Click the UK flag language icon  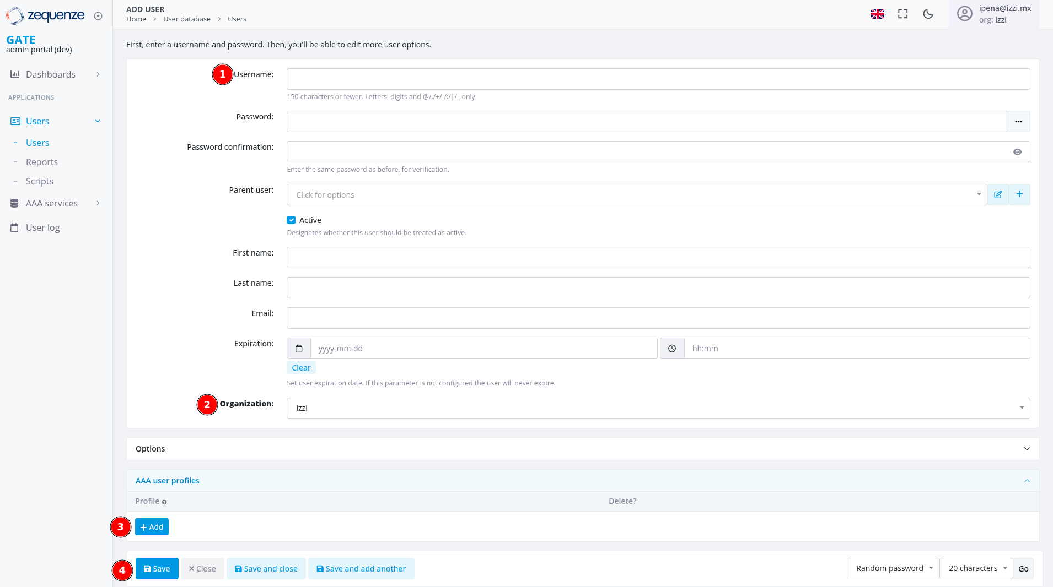click(x=877, y=14)
